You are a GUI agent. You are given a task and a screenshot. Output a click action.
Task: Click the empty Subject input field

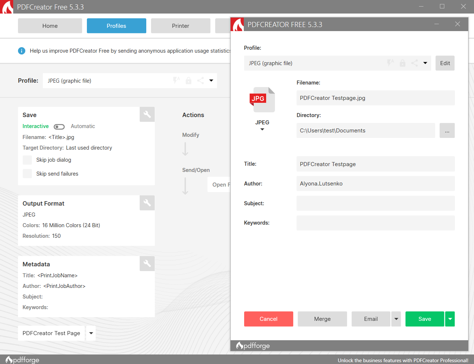[x=376, y=203]
